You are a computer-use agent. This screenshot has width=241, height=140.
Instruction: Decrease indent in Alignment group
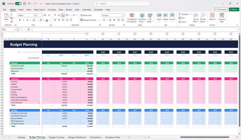click(67, 20)
